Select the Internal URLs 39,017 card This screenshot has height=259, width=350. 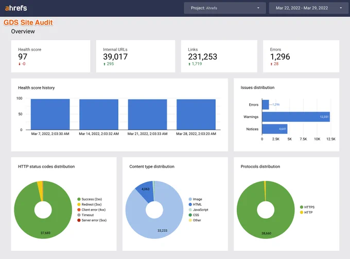pyautogui.click(x=135, y=56)
